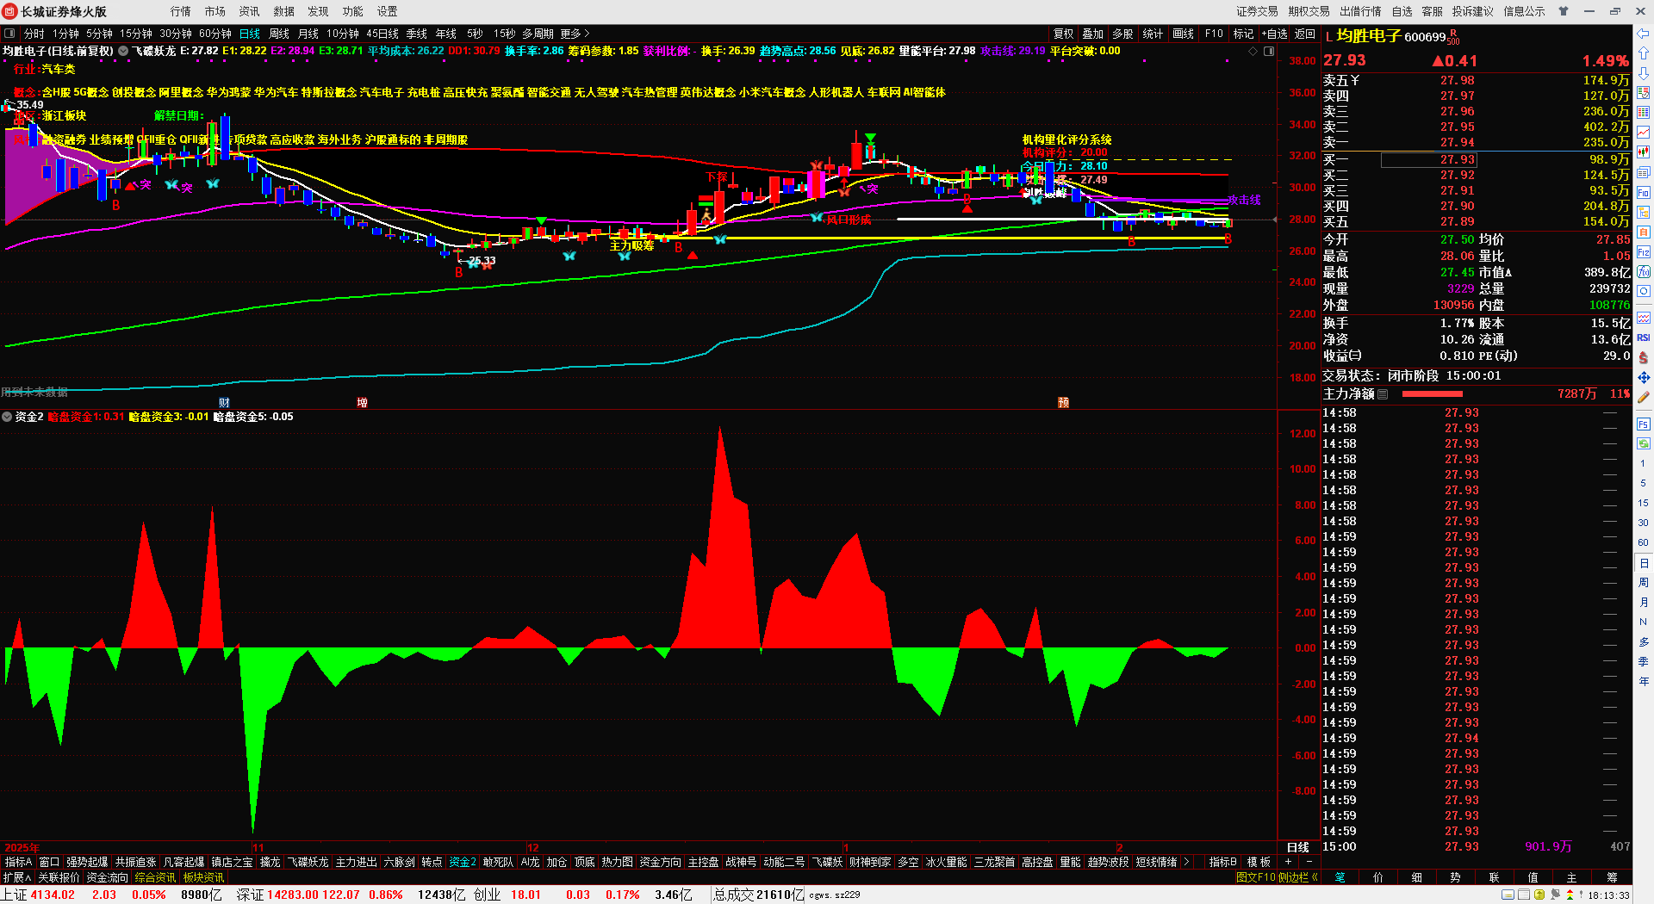The width and height of the screenshot is (1654, 904).
Task: Open the 资讯 menu
Action: (250, 11)
